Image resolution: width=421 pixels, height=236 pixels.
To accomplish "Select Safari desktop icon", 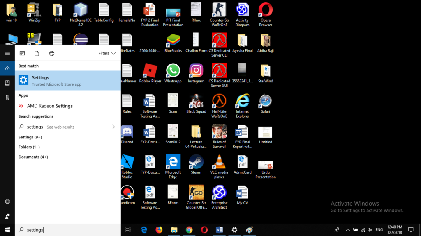I will click(x=265, y=104).
